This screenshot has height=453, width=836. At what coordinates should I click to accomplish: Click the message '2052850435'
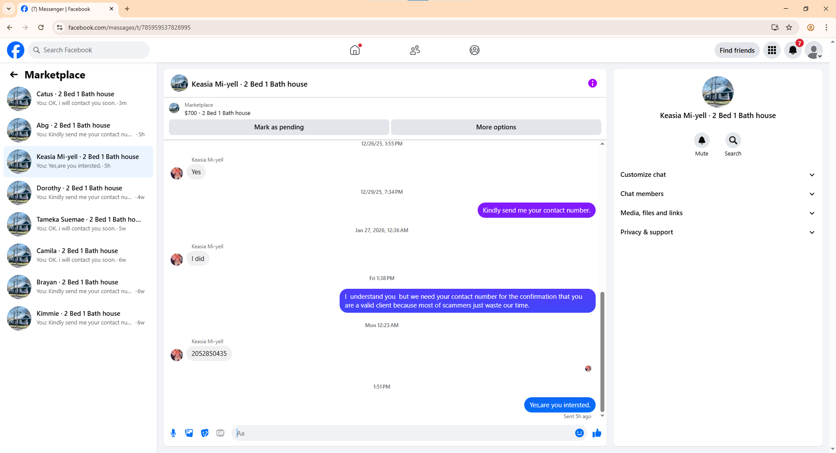(209, 354)
